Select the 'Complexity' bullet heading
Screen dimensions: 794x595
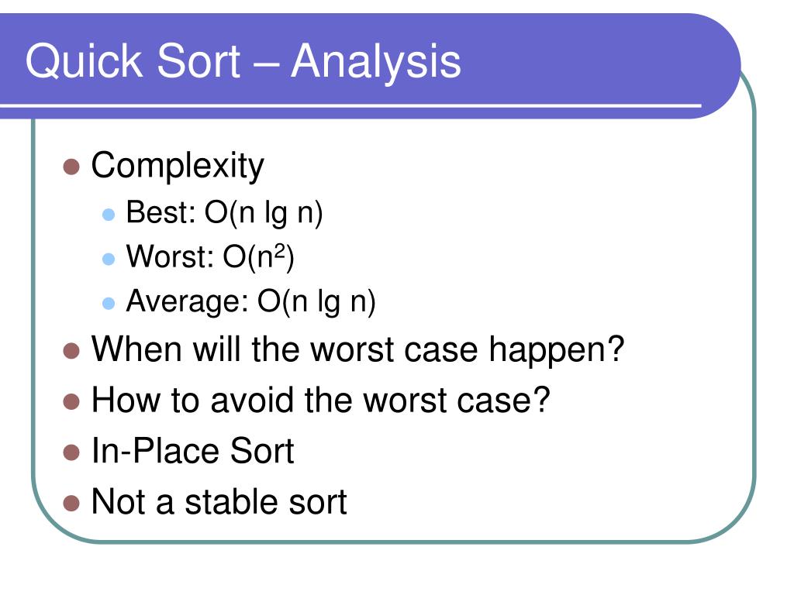[x=178, y=167]
